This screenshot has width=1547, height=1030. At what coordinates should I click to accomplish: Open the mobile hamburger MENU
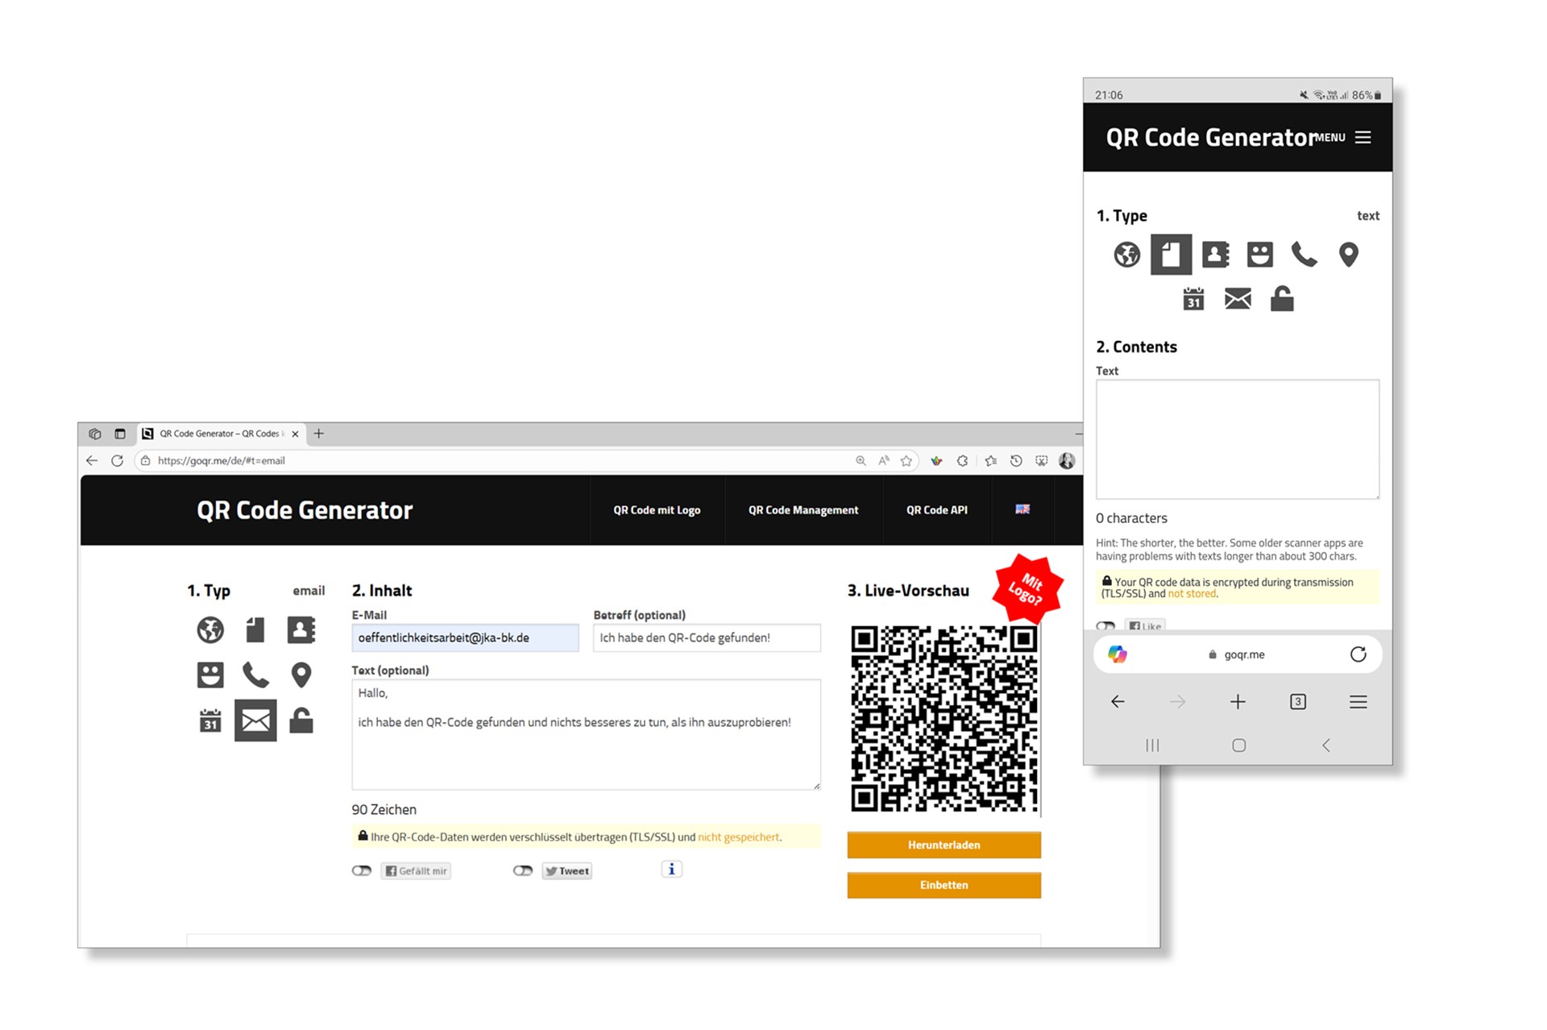(1362, 137)
